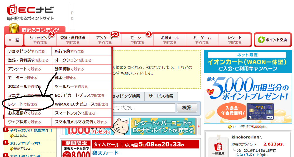Click the PR ad placeholder box

pyautogui.click(x=72, y=16)
